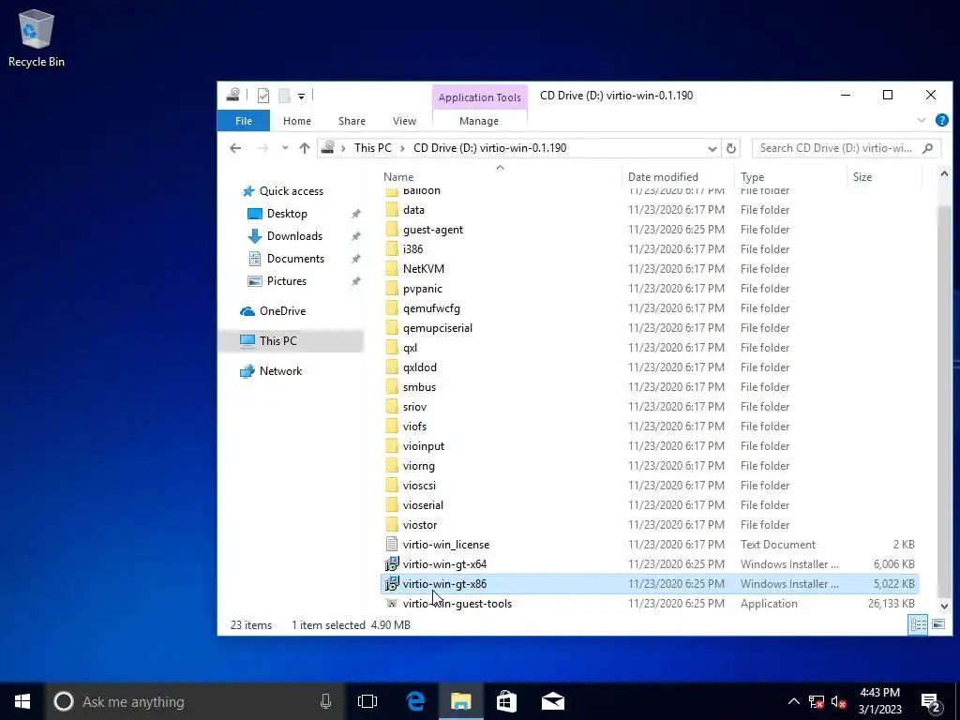The height and width of the screenshot is (720, 960).
Task: Select the smbus folder
Action: [x=419, y=387]
